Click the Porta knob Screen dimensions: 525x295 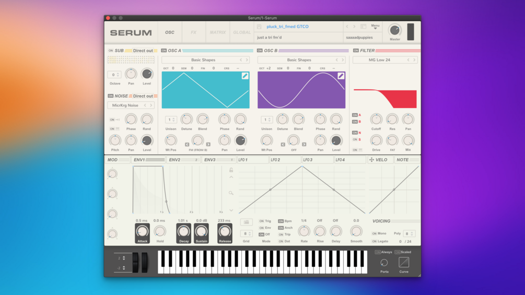point(384,263)
